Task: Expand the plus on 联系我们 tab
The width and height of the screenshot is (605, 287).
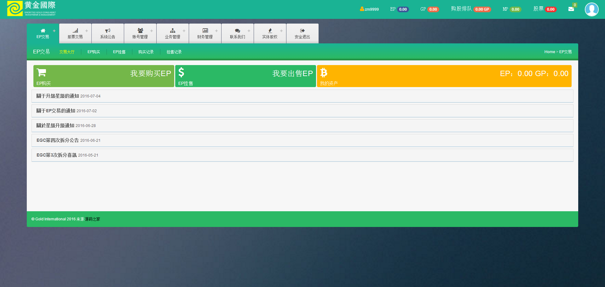Action: pos(249,31)
